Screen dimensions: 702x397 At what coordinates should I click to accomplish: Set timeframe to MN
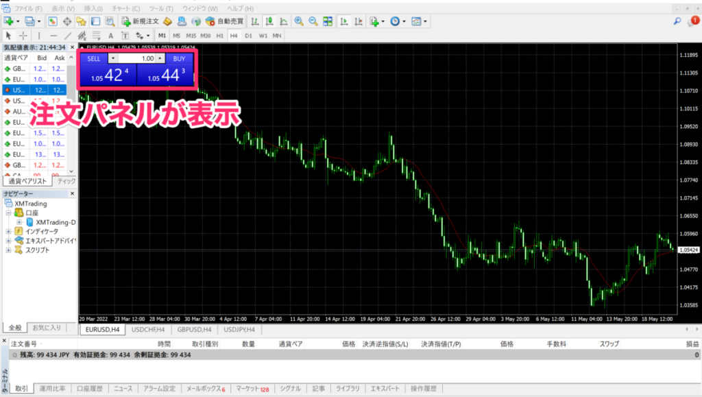click(x=277, y=36)
